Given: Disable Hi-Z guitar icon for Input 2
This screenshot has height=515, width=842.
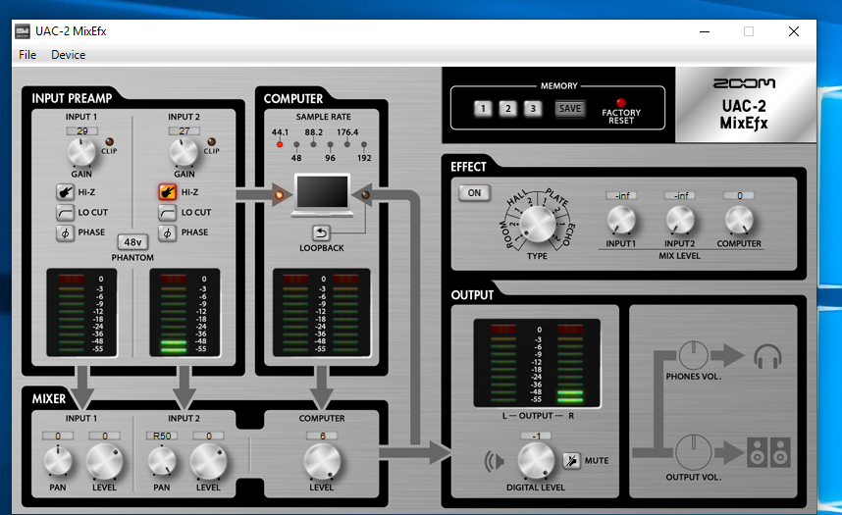Looking at the screenshot, I should 168,191.
